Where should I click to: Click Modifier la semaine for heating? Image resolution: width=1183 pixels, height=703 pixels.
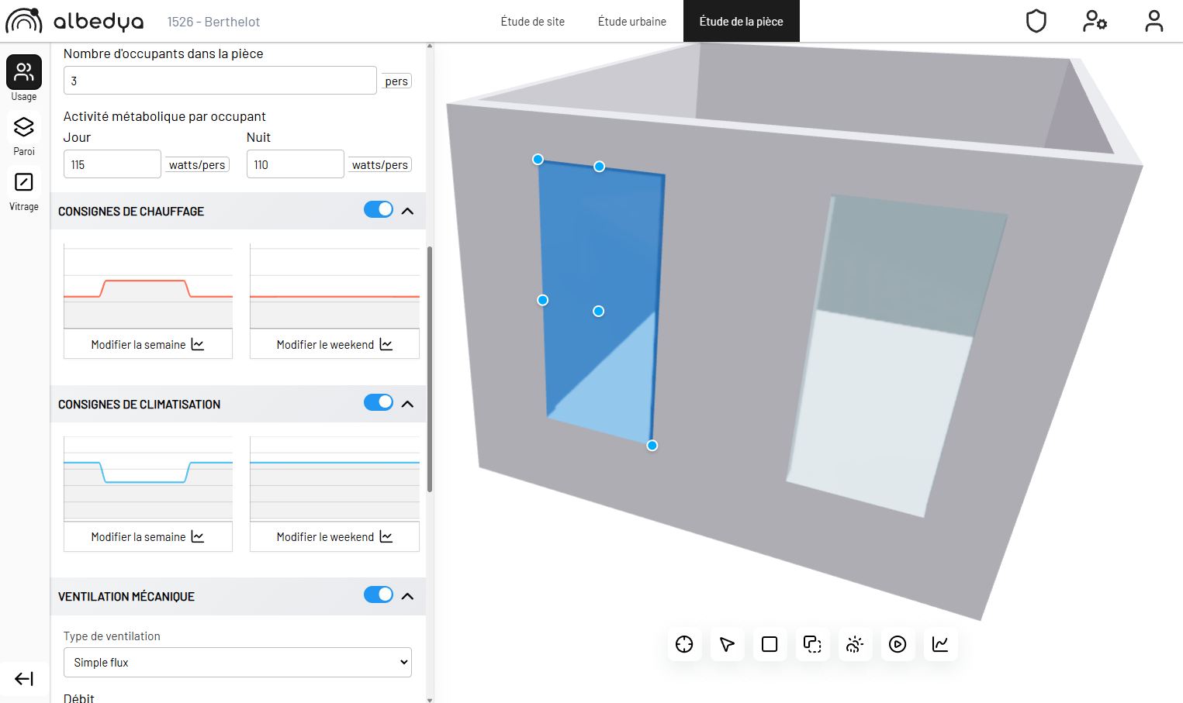[x=148, y=344]
